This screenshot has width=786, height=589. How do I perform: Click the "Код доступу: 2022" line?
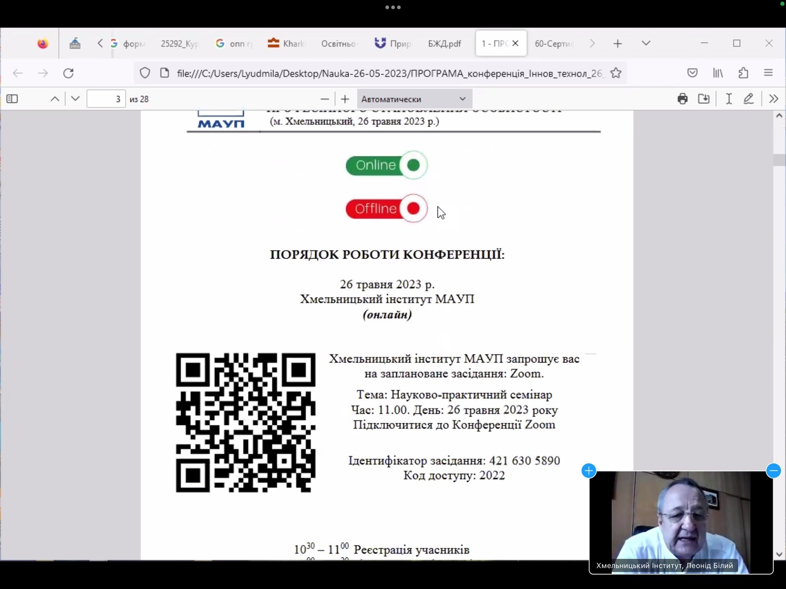pyautogui.click(x=454, y=476)
